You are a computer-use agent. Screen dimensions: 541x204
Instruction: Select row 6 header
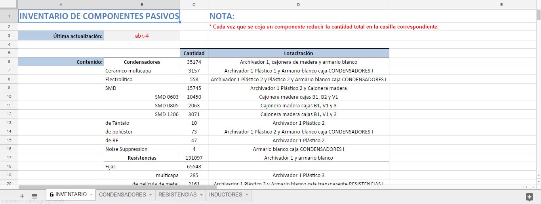coord(9,62)
